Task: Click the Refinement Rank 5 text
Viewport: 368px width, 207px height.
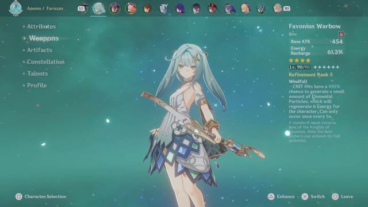Action: tap(310, 75)
